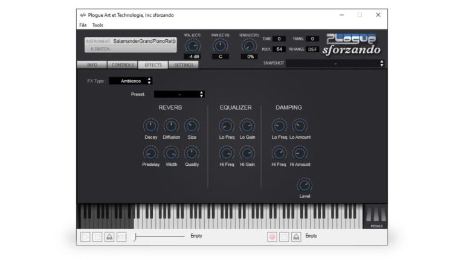Close the sforzando window
This screenshot has height=260, width=464.
[378, 14]
